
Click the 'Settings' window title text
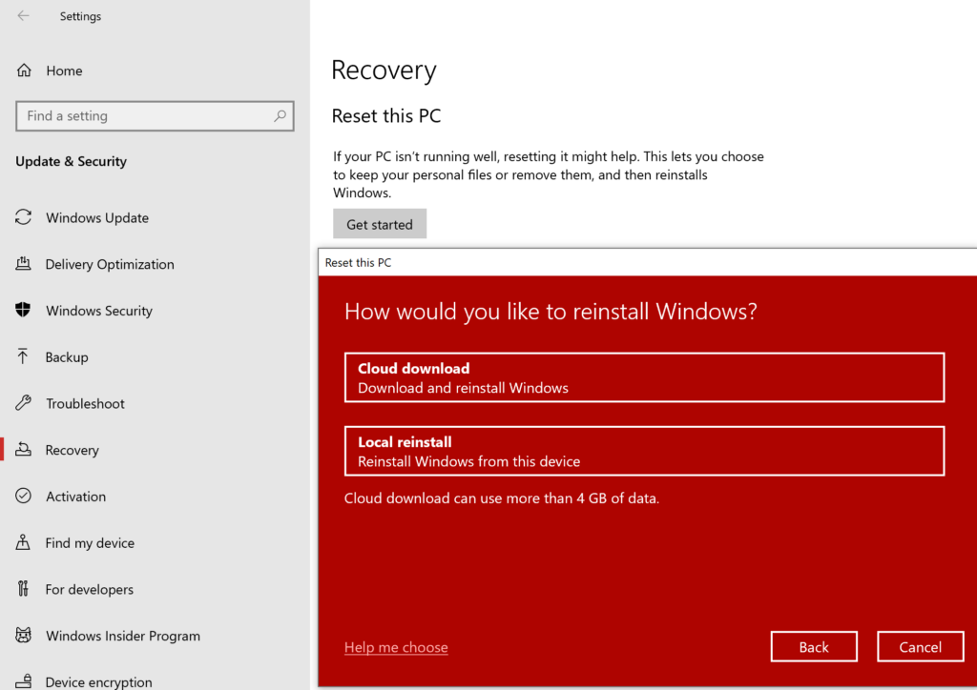click(x=80, y=16)
